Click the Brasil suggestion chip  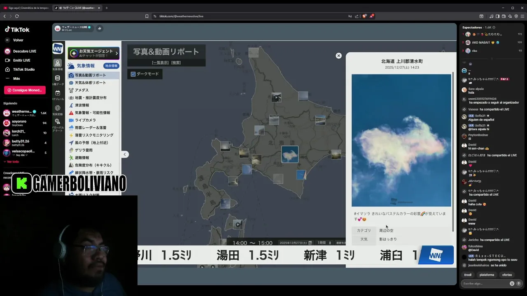pyautogui.click(x=468, y=275)
